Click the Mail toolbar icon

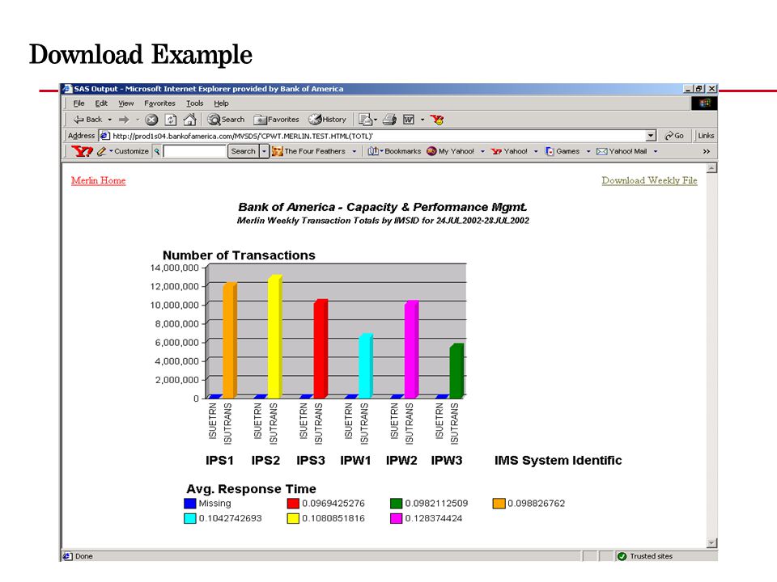click(x=366, y=120)
